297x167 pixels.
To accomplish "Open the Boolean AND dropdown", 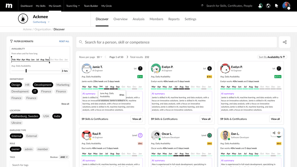I will tap(64, 157).
